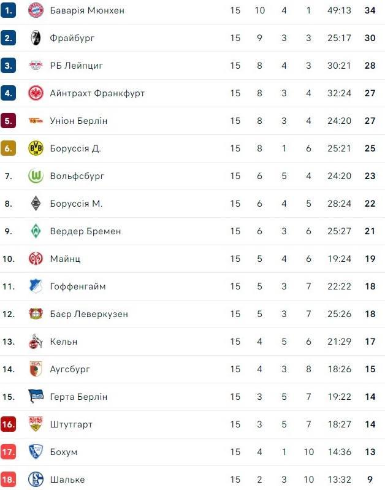Click the position 6 yellow badge
385x490 pixels.
pyautogui.click(x=9, y=148)
